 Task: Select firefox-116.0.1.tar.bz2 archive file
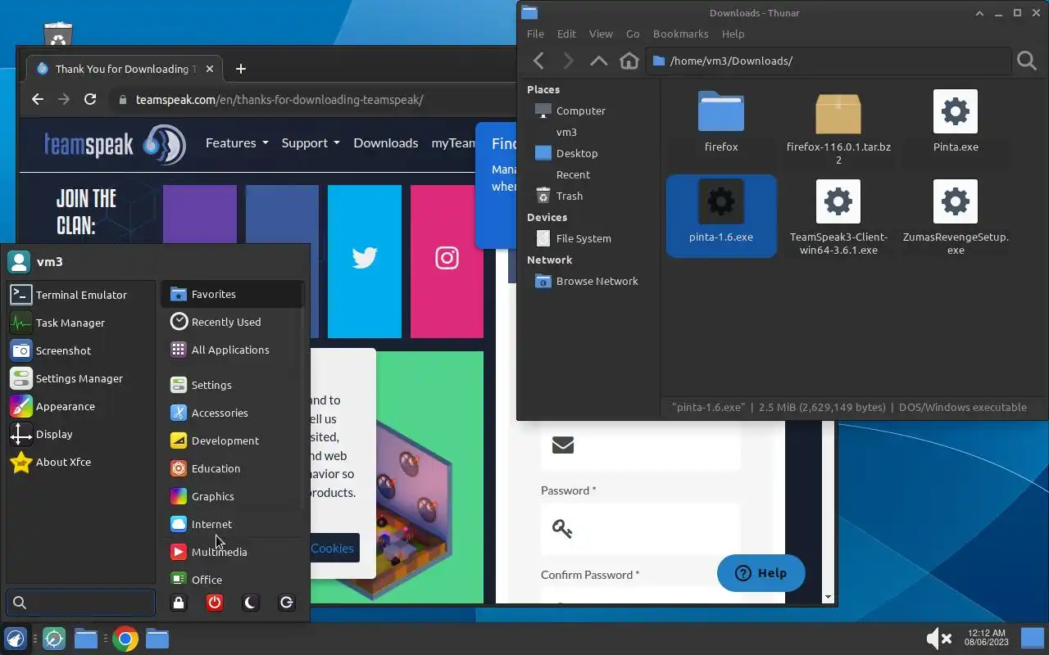click(x=838, y=128)
